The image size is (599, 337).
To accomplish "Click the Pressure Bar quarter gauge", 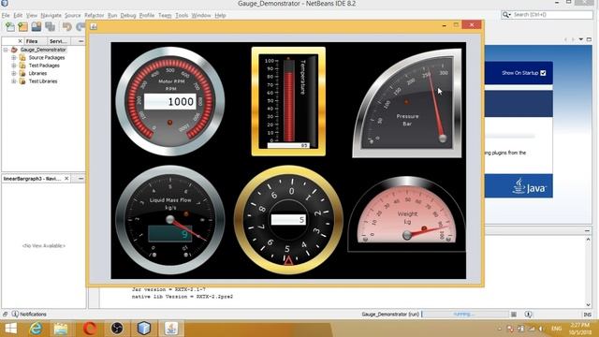I will click(407, 103).
